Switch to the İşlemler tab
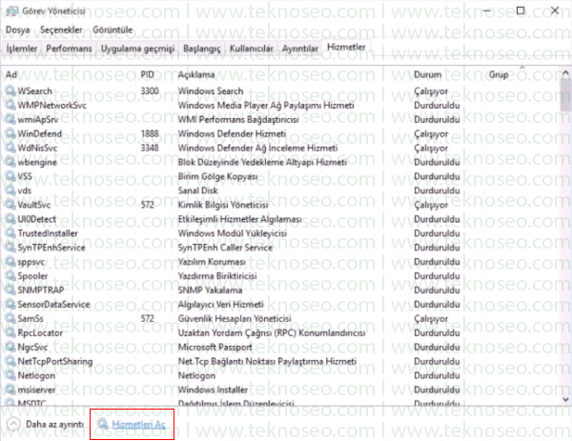The width and height of the screenshot is (572, 441). click(22, 49)
